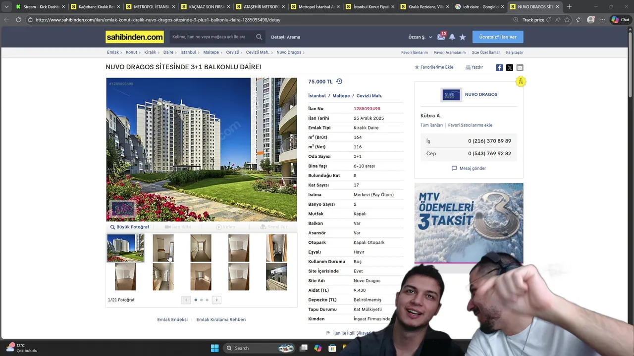Open Favori Aramalarım link
Viewport: 634px width, 356px height.
(x=450, y=52)
